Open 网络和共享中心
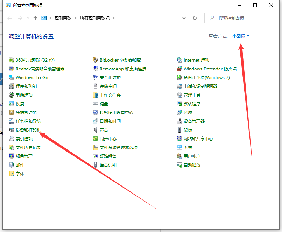Image resolution: width=282 pixels, height=232 pixels. [x=198, y=139]
